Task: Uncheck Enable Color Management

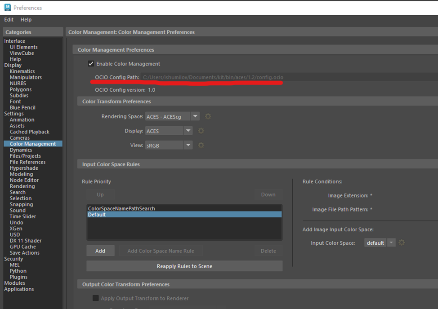Action: coord(91,64)
